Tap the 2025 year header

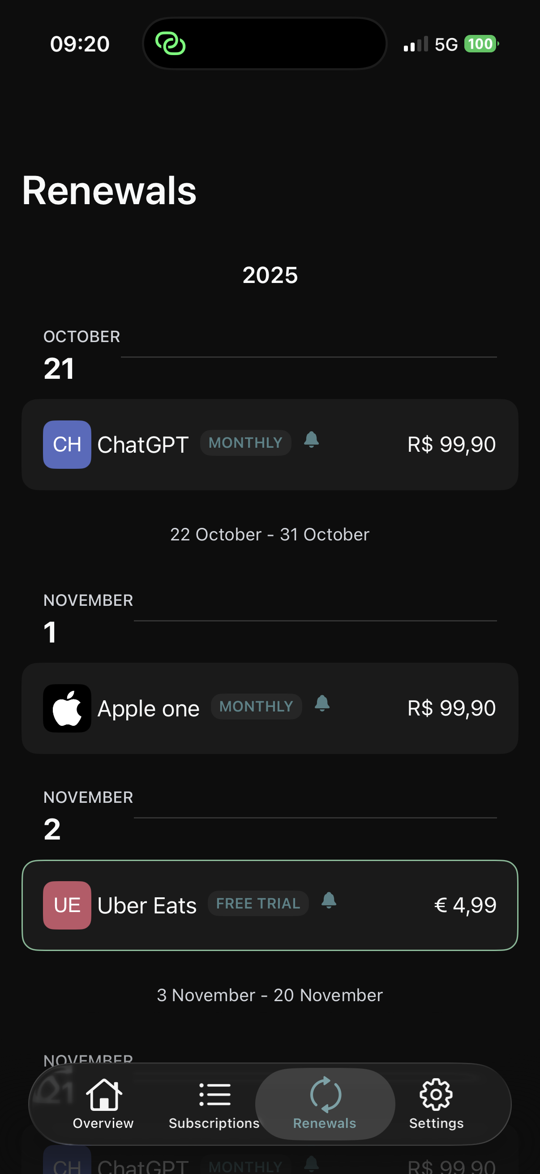click(x=270, y=275)
